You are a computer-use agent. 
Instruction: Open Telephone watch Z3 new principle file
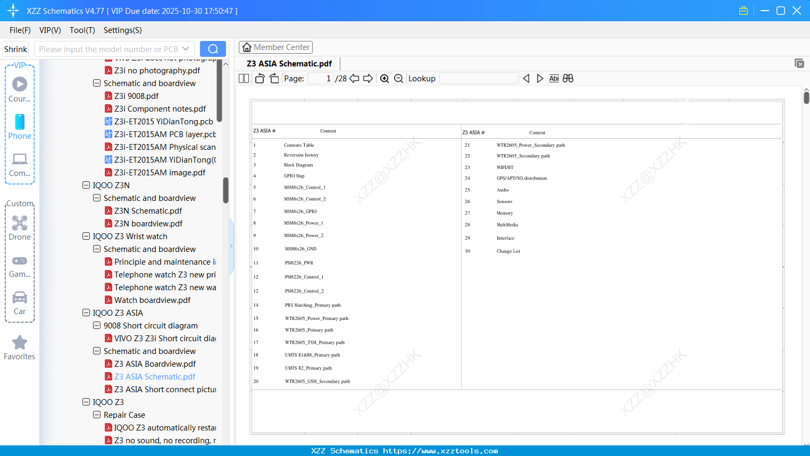click(x=160, y=275)
